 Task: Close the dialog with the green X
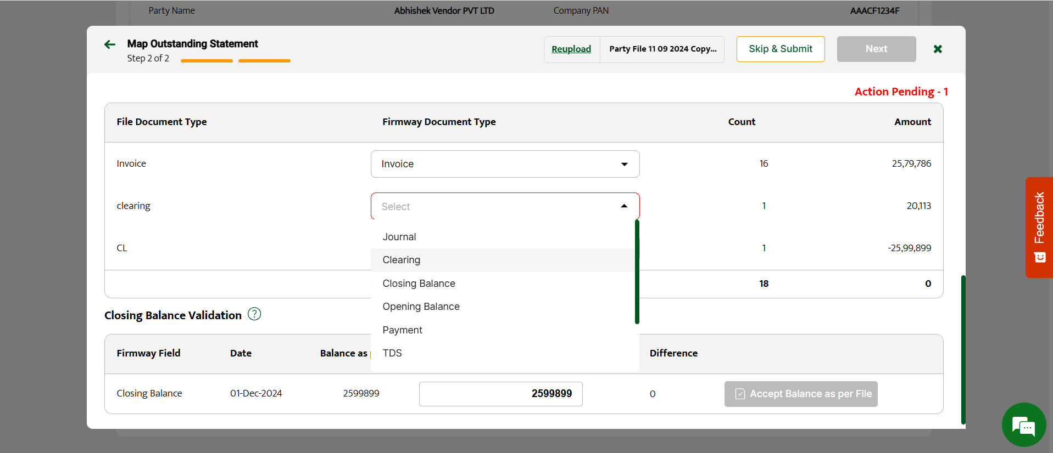tap(938, 49)
